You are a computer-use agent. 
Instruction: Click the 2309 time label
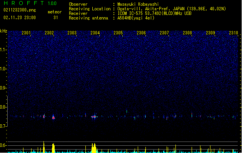click(x=210, y=33)
